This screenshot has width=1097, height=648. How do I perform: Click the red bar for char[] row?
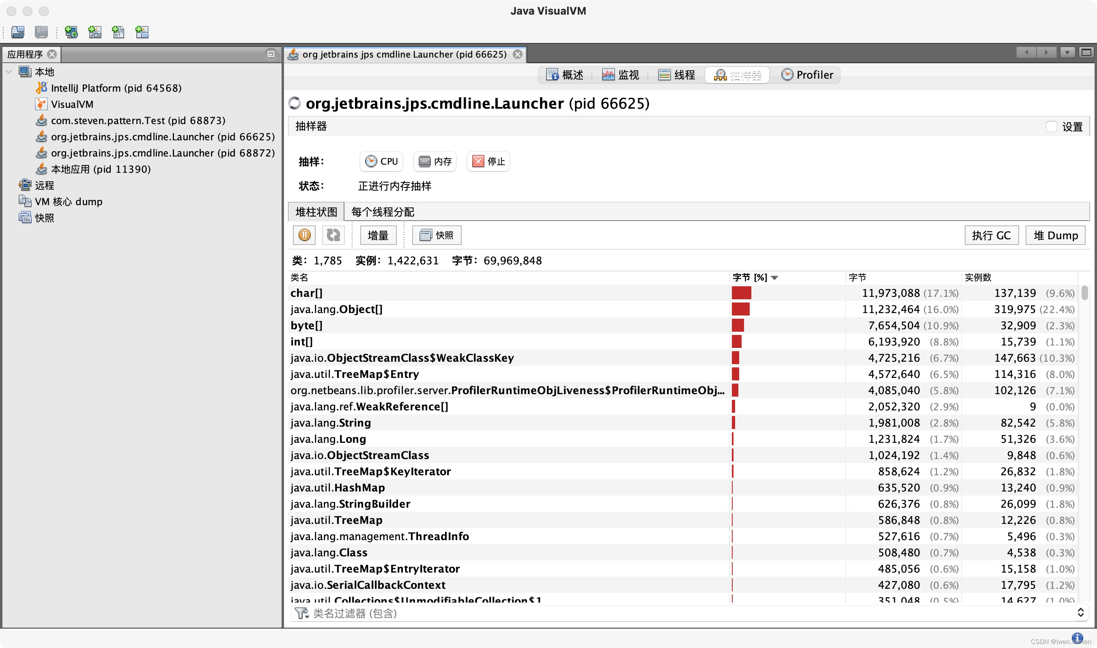[x=741, y=293]
